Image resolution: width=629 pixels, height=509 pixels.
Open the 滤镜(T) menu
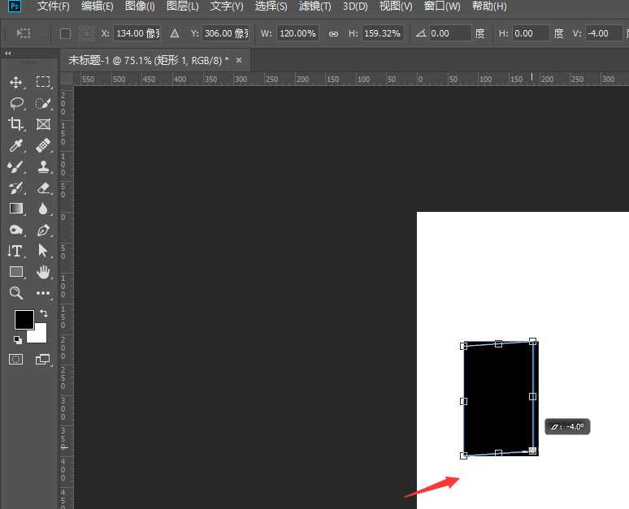pyautogui.click(x=314, y=6)
